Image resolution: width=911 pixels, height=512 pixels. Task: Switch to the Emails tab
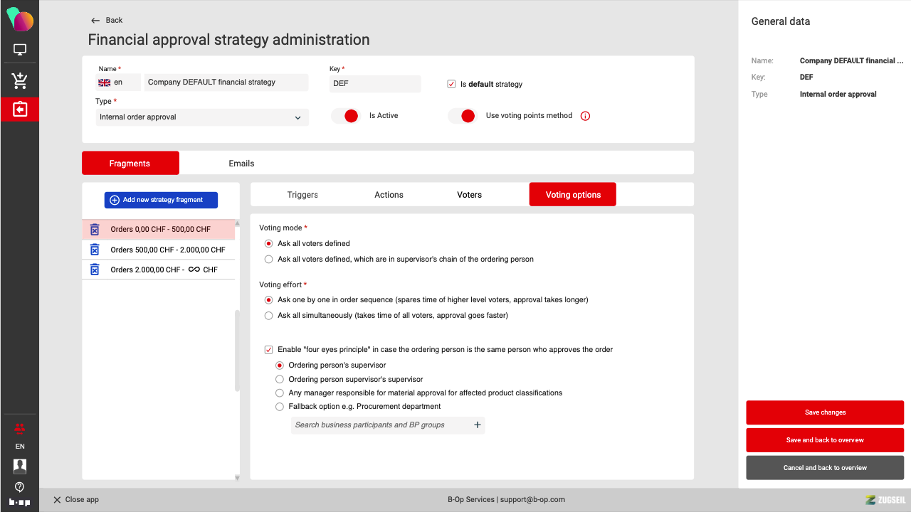(241, 164)
